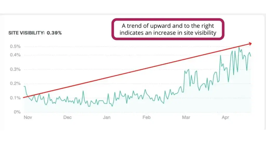Select the Jan month marker
Viewport: 266px width, 143px height.
[x=107, y=117]
